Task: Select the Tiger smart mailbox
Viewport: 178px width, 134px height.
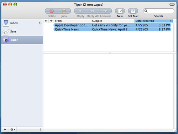Action: point(22,40)
